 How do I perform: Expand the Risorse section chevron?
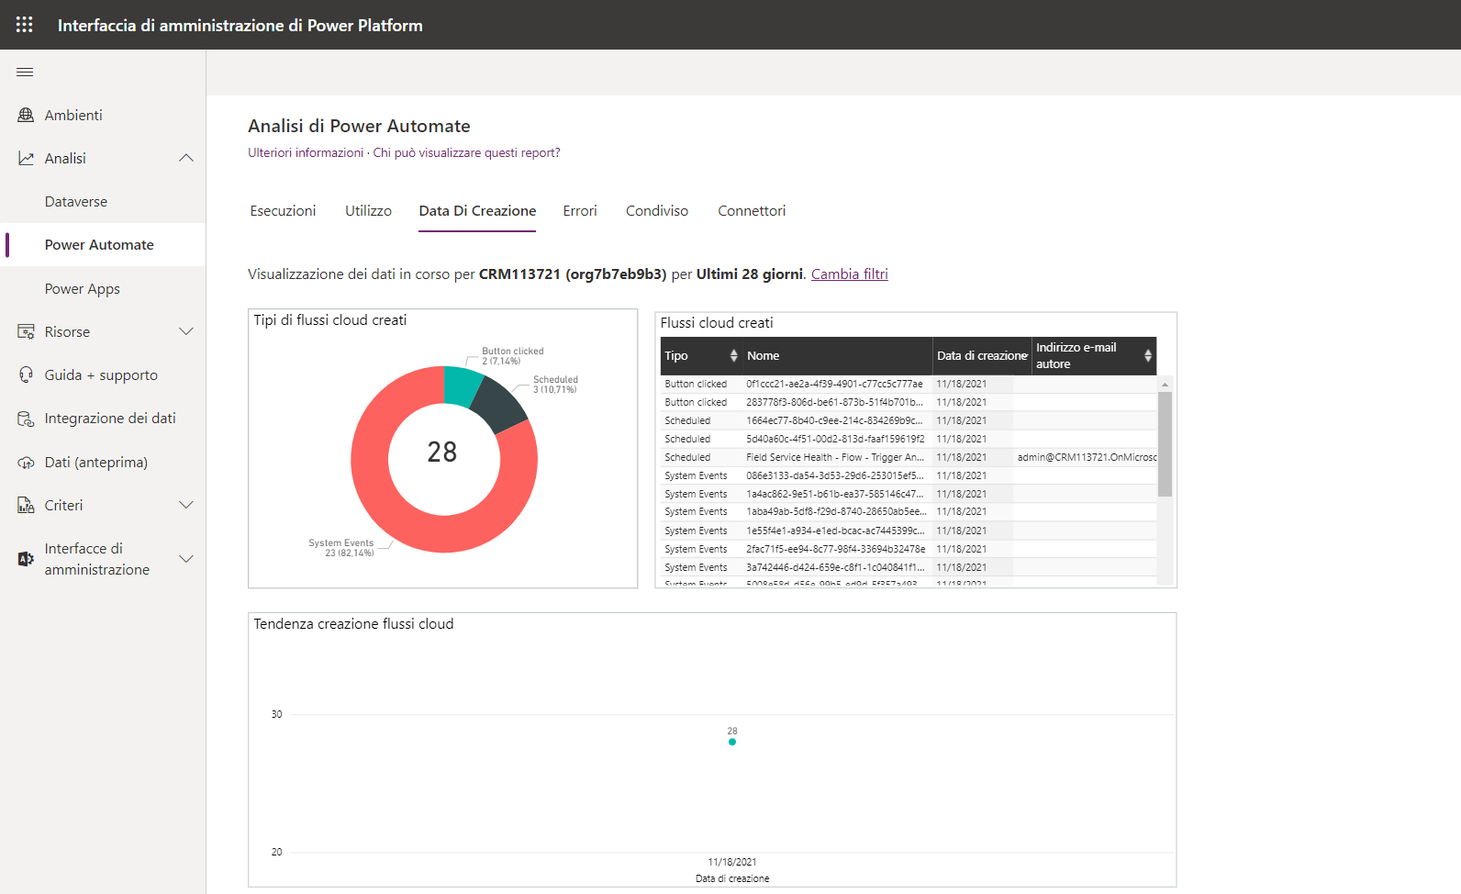tap(186, 331)
